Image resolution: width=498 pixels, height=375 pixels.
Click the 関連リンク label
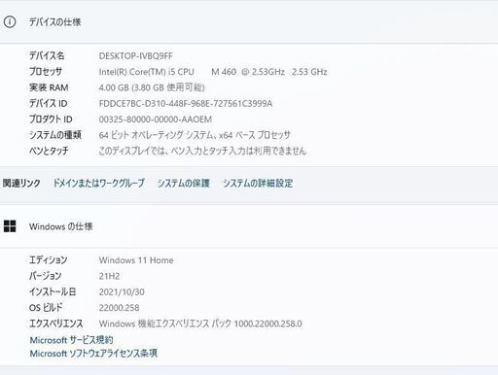click(21, 184)
